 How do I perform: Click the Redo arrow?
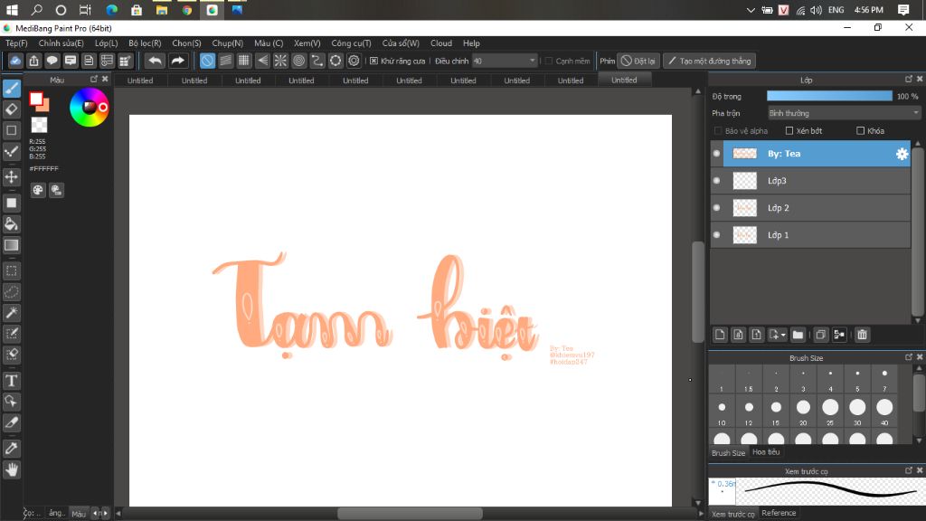coord(177,61)
